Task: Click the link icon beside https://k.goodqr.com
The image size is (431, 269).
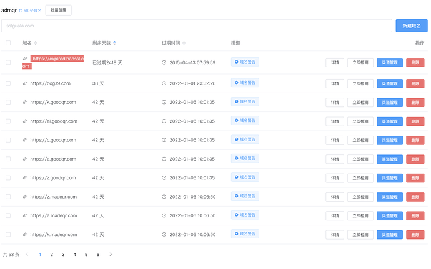Action: point(25,102)
